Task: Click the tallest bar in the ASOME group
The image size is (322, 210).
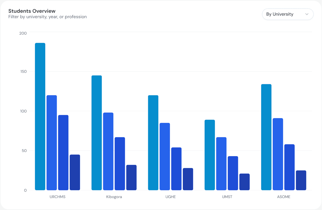Action: [x=266, y=137]
